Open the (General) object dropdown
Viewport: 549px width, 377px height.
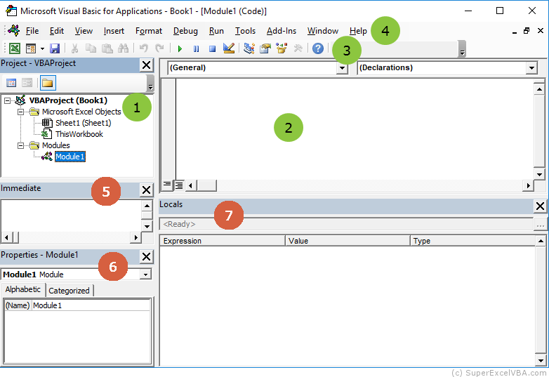pos(342,68)
